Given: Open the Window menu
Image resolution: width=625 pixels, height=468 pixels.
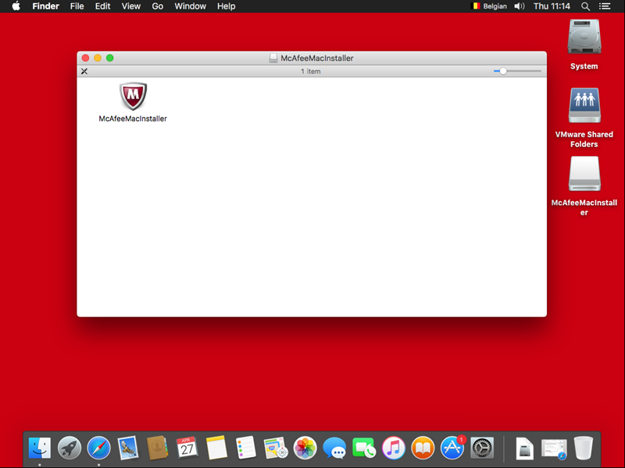Looking at the screenshot, I should [190, 6].
